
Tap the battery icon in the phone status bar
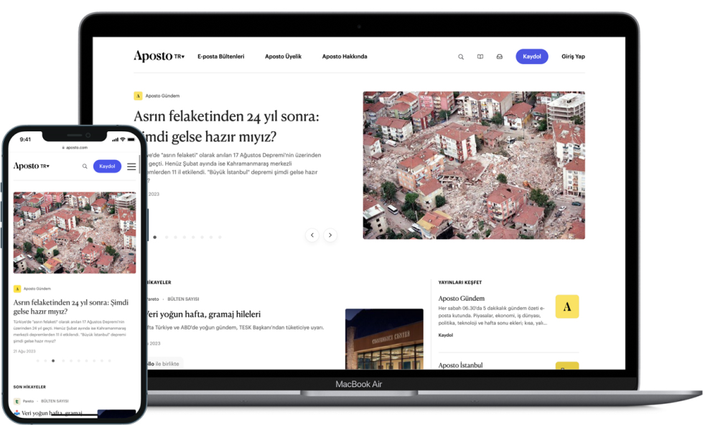131,139
